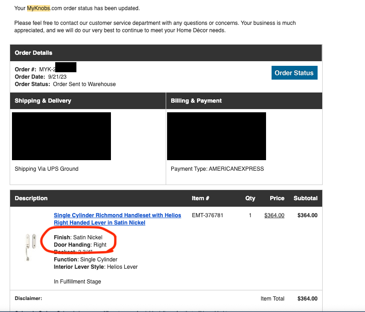Click the Subtotal column header
Screen dimensions: 365x312
(x=306, y=198)
